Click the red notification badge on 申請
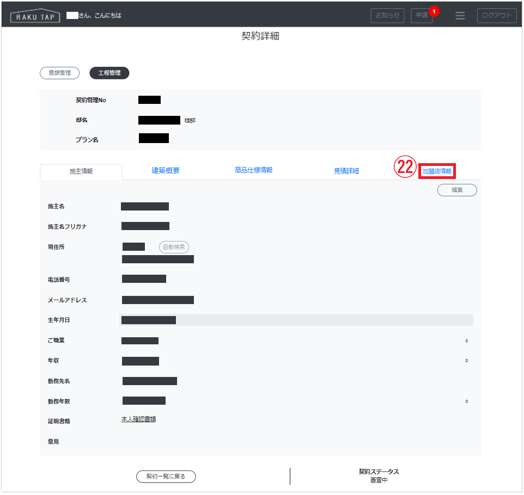The width and height of the screenshot is (524, 495). [x=434, y=11]
